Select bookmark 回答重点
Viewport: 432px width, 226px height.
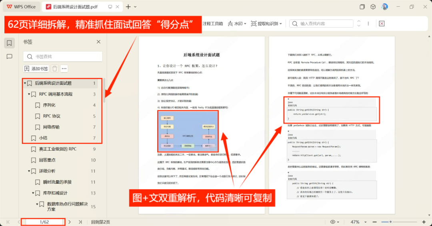(47, 160)
